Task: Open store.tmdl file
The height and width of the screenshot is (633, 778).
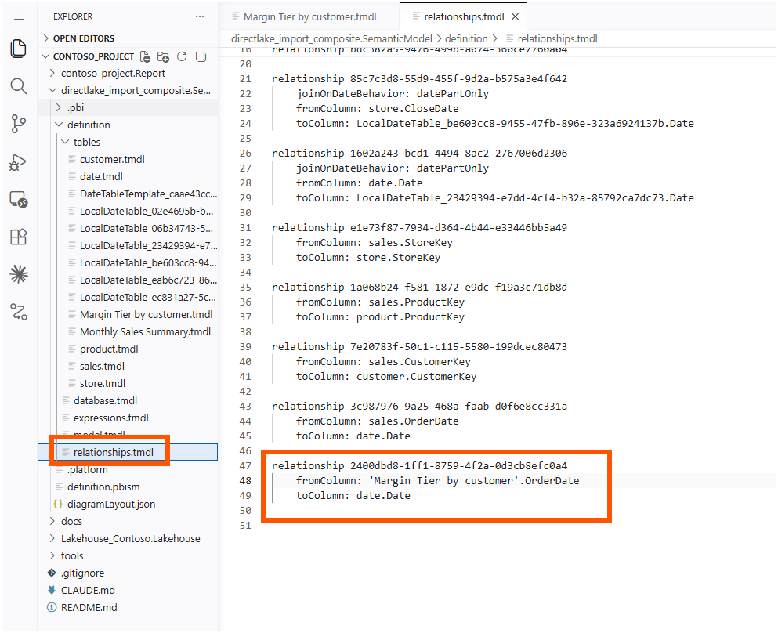Action: 102,384
